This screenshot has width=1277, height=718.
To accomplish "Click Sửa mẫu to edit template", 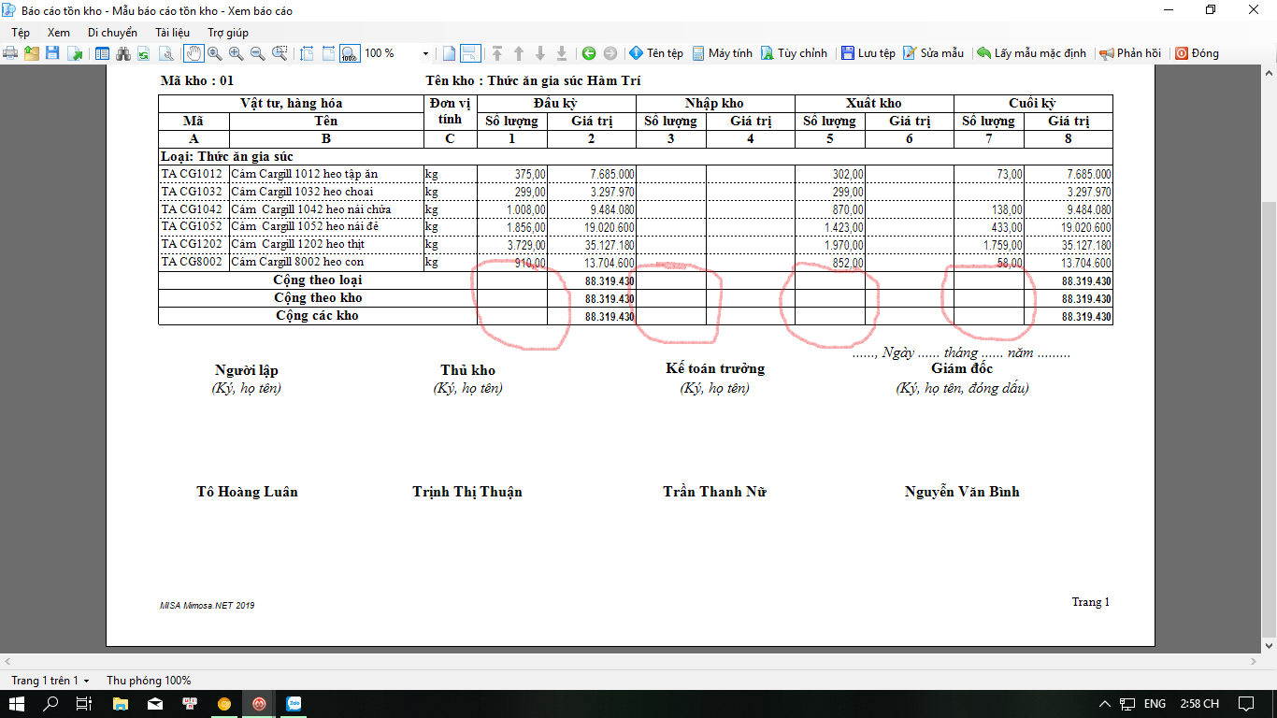I will [x=933, y=53].
